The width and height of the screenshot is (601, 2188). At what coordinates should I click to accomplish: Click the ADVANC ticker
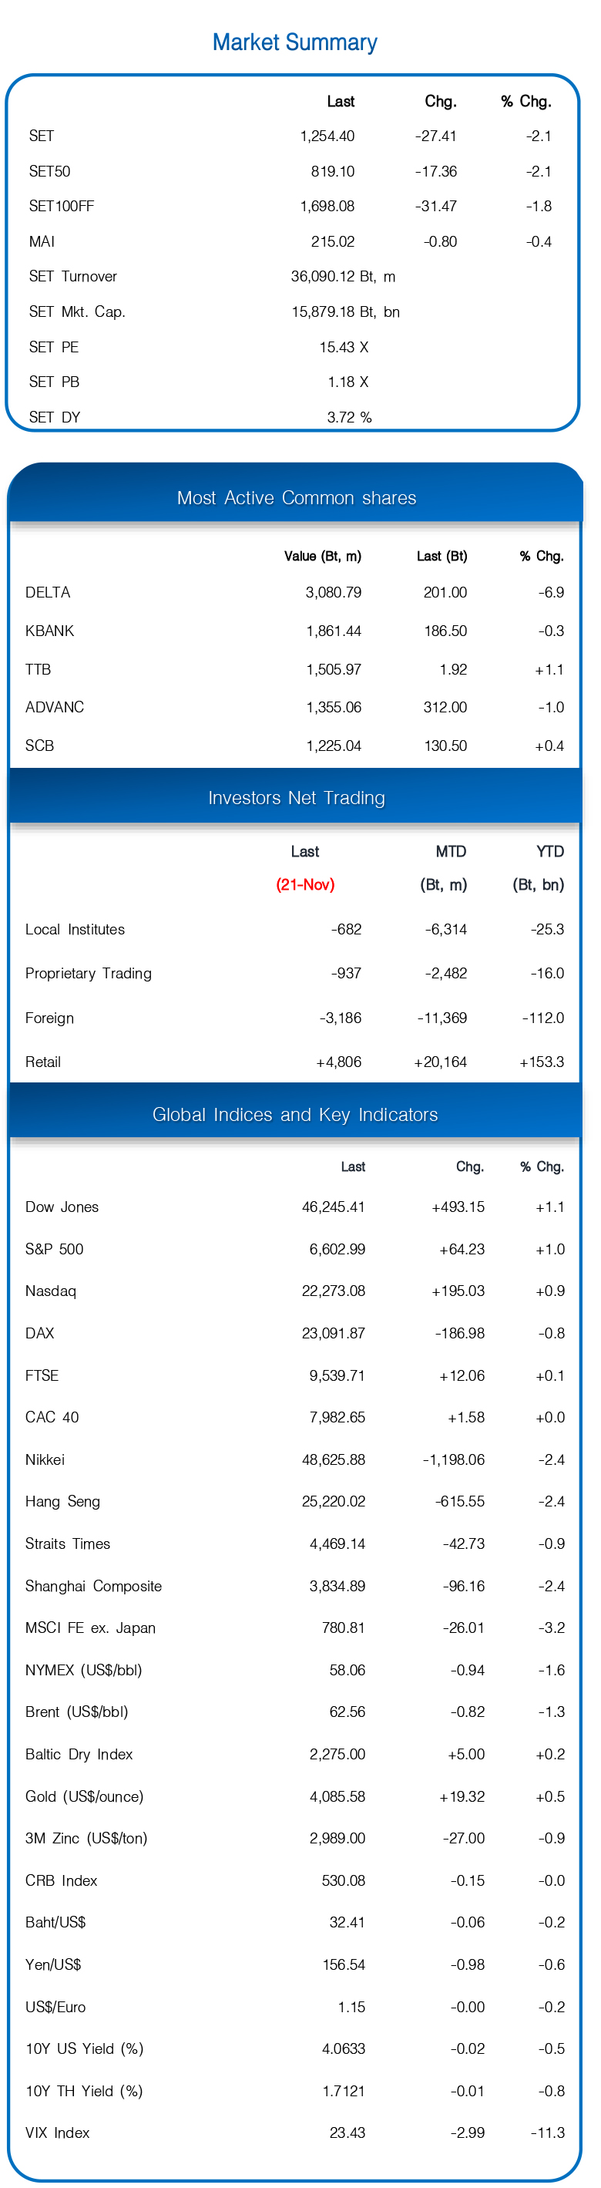55,707
